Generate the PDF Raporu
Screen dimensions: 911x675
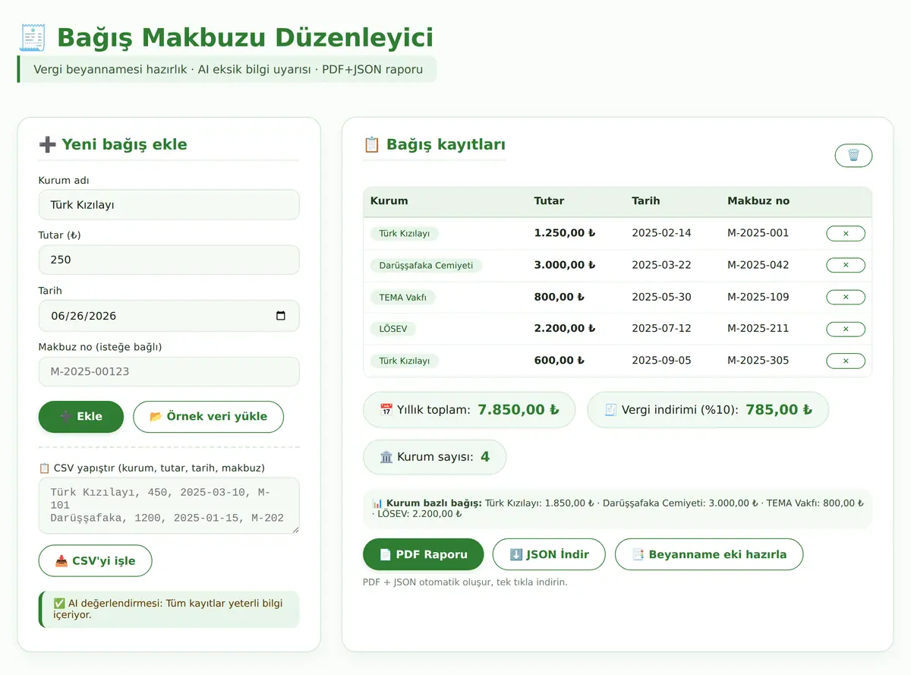coord(424,554)
